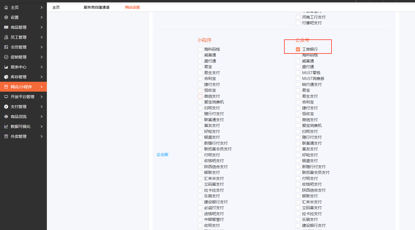This screenshot has height=230, width=415.
Task: Check 拉卡拉支付 under 小程序
Action: point(200,190)
